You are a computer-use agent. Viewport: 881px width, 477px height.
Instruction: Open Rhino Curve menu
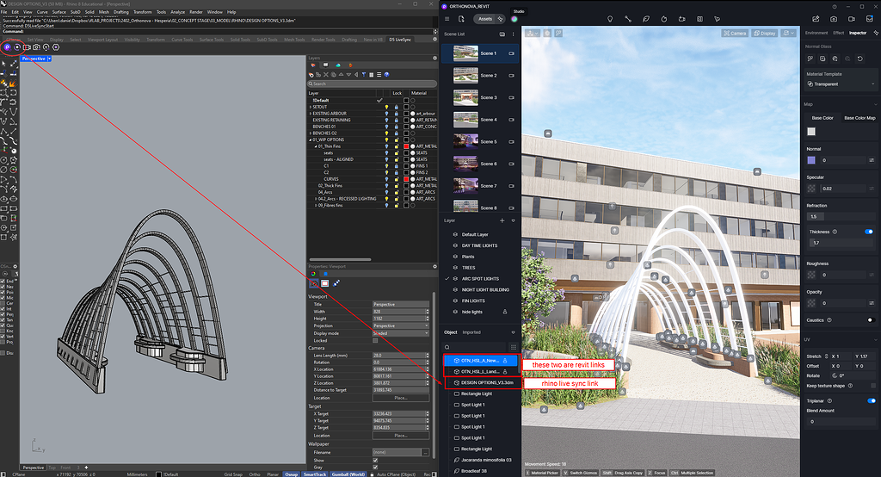[x=42, y=12]
